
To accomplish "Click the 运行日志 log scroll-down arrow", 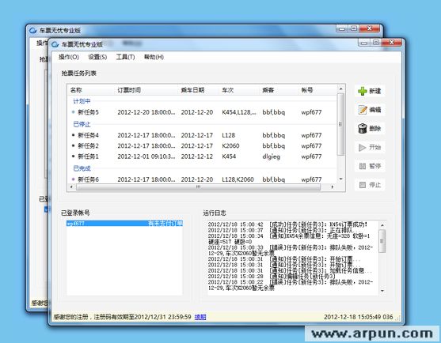I will (x=382, y=291).
